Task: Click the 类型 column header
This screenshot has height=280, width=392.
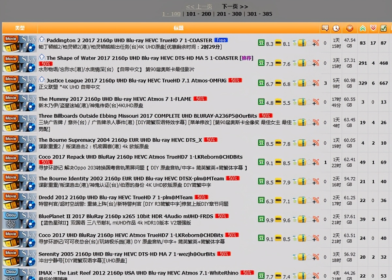Action: (x=20, y=28)
